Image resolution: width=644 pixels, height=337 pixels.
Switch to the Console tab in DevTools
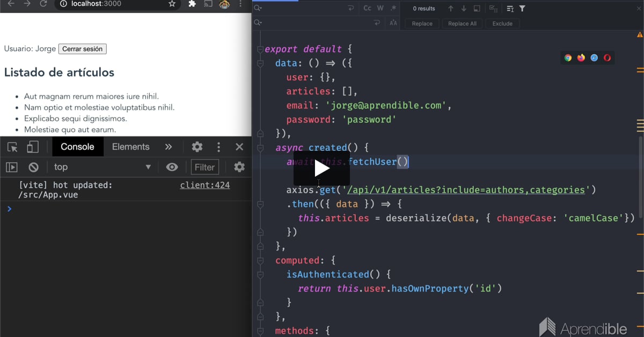[x=77, y=147]
